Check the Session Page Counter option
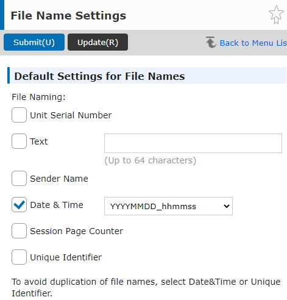 click(19, 231)
